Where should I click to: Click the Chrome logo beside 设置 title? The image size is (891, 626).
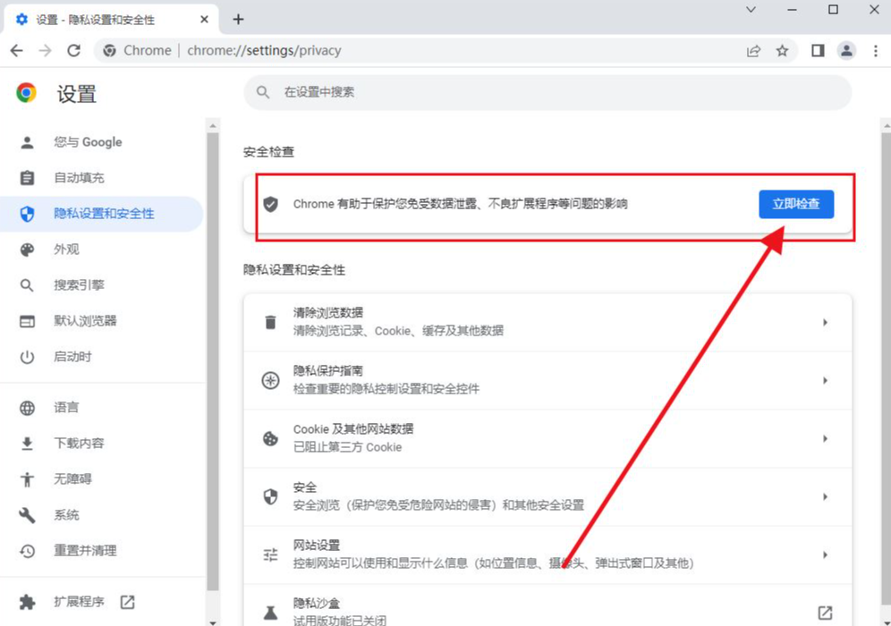26,92
